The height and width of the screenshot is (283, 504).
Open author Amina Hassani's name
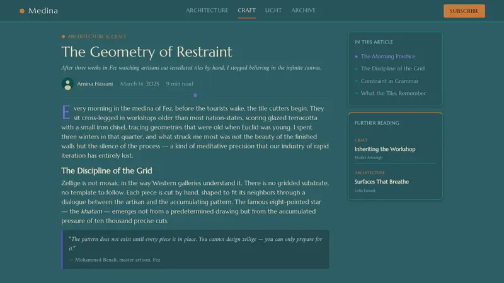pos(95,84)
